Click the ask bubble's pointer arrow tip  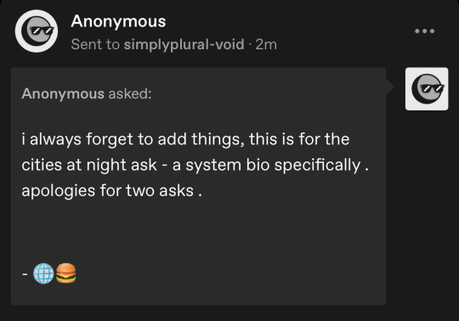[393, 87]
